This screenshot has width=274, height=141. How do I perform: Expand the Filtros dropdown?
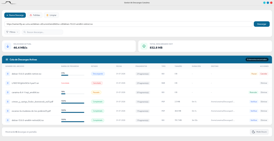click(x=12, y=32)
